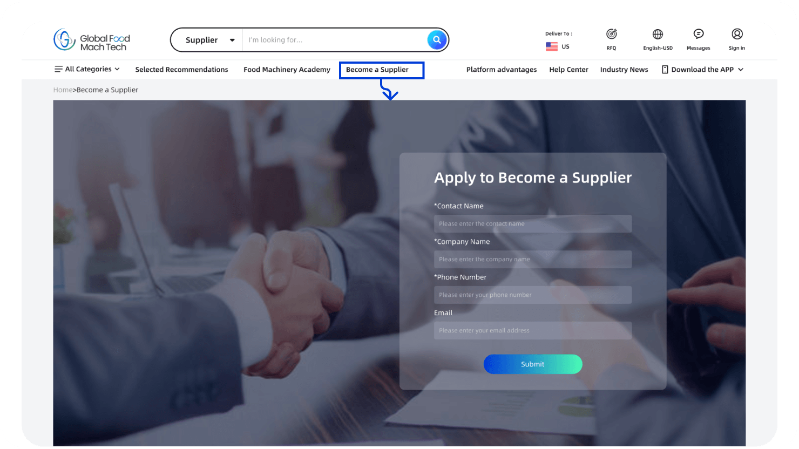Expand the All Categories chevron
Image resolution: width=799 pixels, height=449 pixels.
[117, 69]
